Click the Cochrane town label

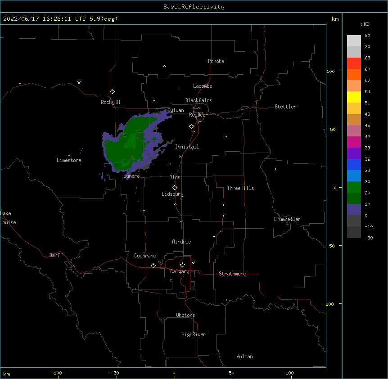pyautogui.click(x=145, y=256)
